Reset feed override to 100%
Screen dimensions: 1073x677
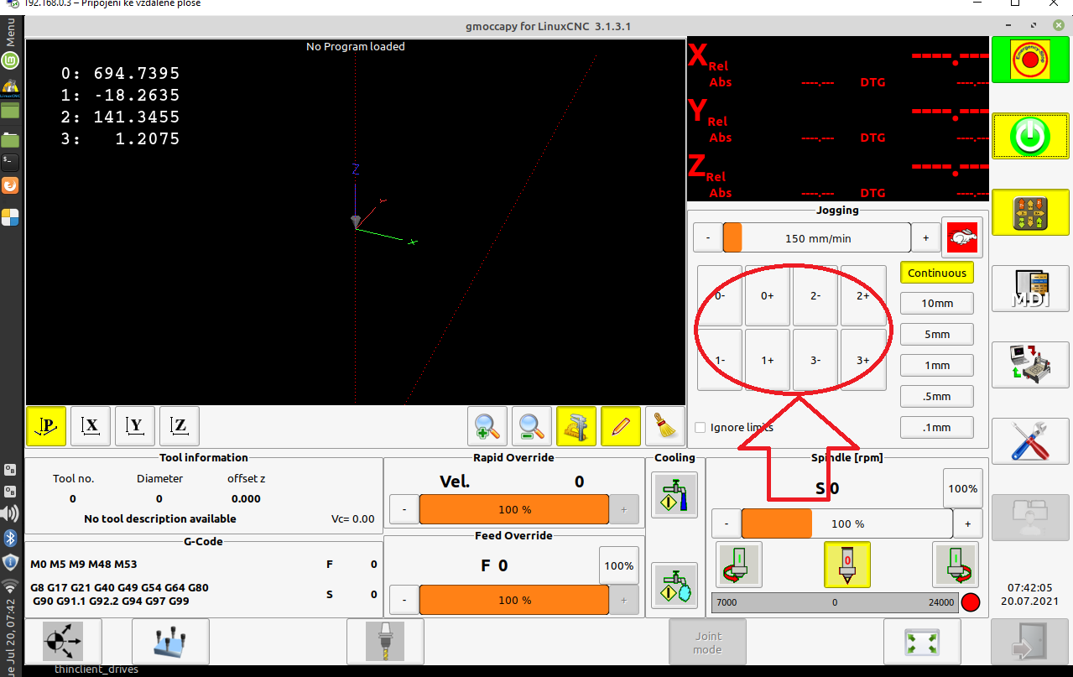619,565
